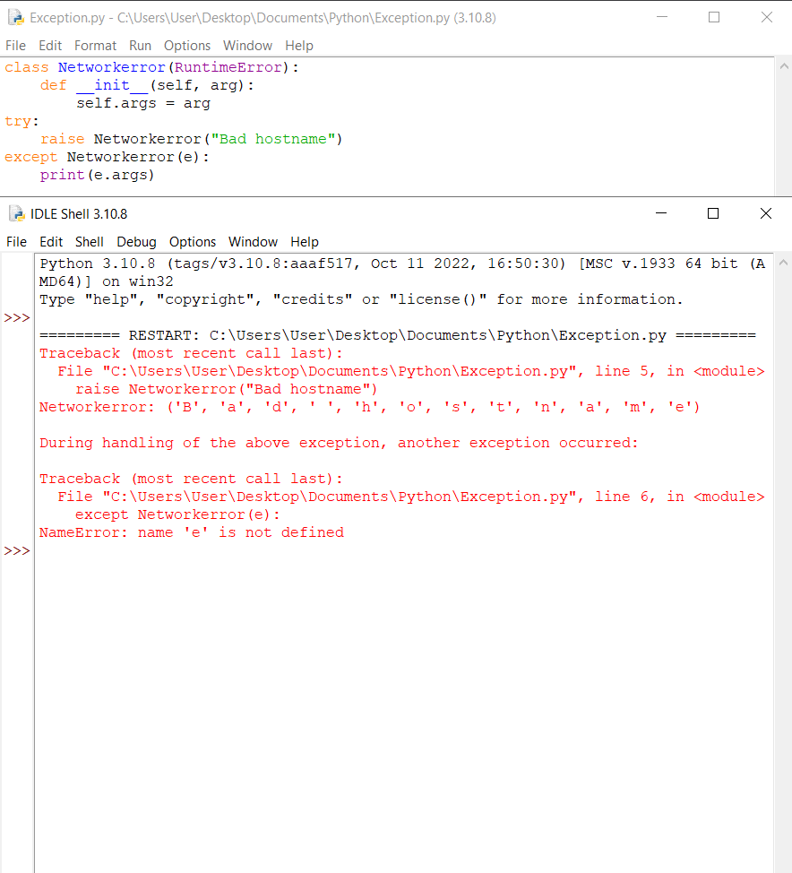792x873 pixels.
Task: Open the Window menu in the editor window
Action: 247,45
